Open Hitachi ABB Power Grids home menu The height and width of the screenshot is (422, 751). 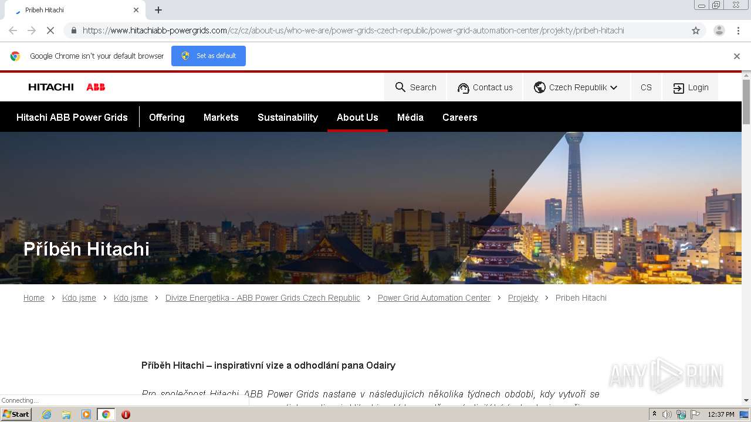point(72,117)
